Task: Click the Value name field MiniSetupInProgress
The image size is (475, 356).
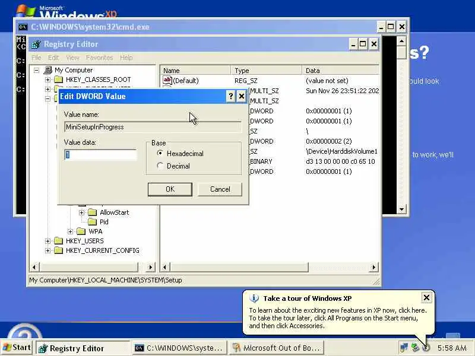Action: [153, 127]
